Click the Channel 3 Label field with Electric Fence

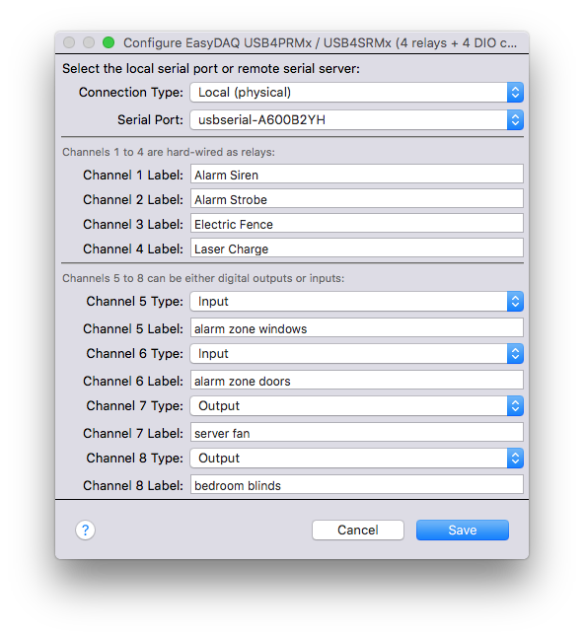pyautogui.click(x=357, y=224)
